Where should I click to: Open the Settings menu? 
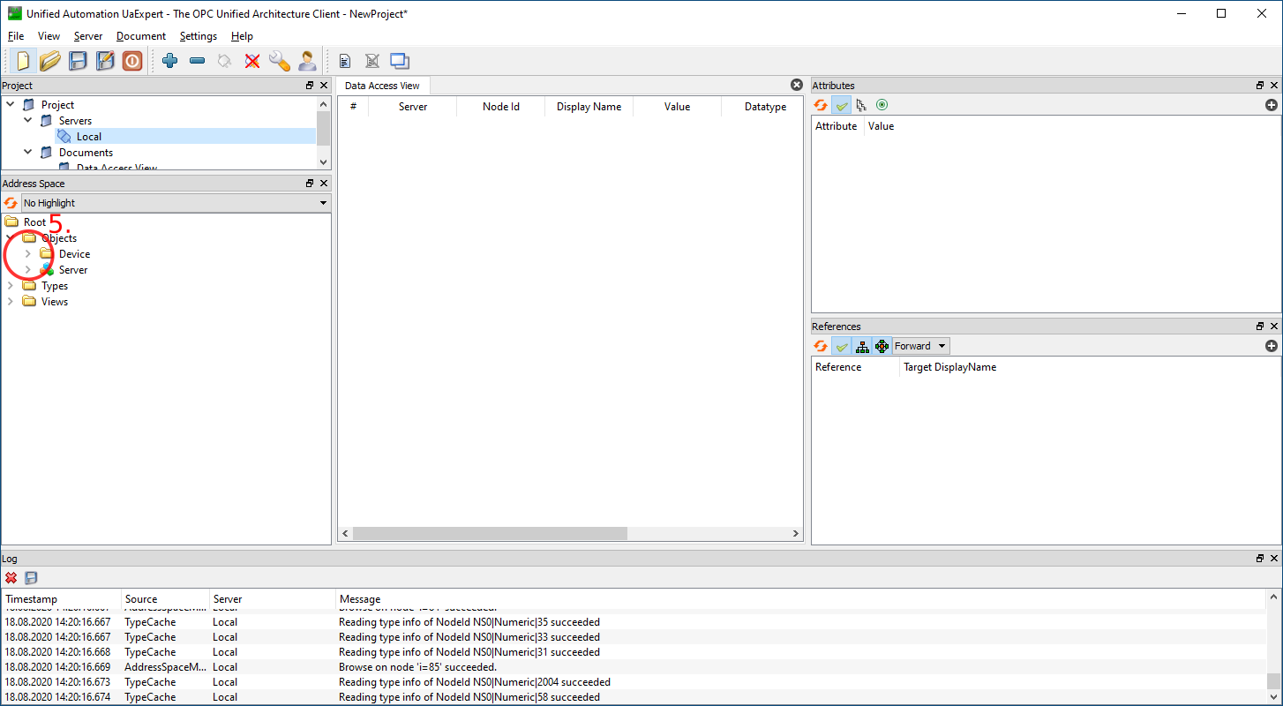199,36
